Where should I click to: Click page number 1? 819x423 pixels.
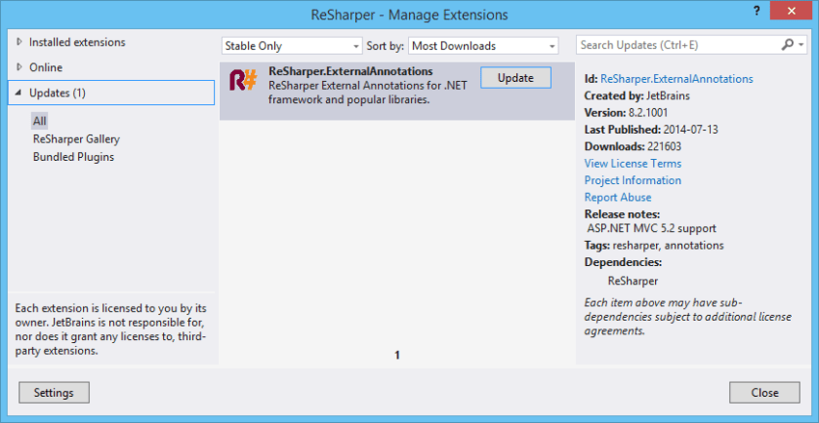pos(397,355)
